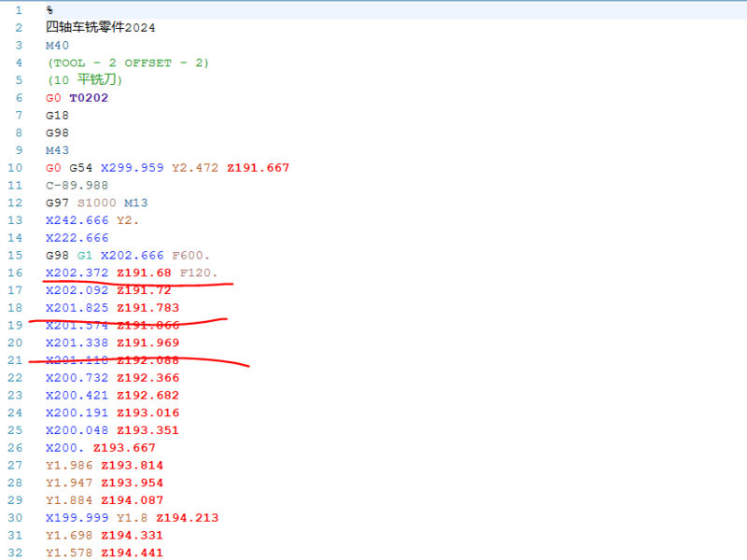
Task: Click Z194.331 on line 31
Action: [133, 535]
